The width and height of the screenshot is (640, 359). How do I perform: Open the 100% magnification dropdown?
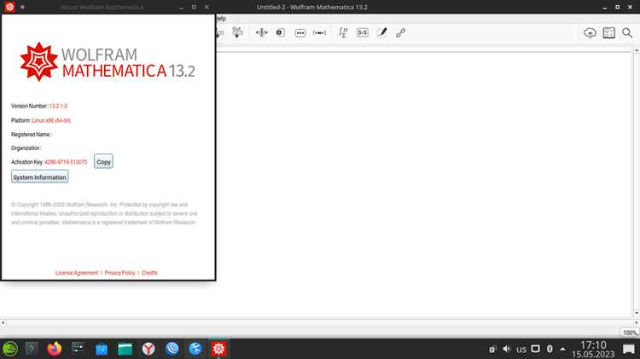pos(630,333)
